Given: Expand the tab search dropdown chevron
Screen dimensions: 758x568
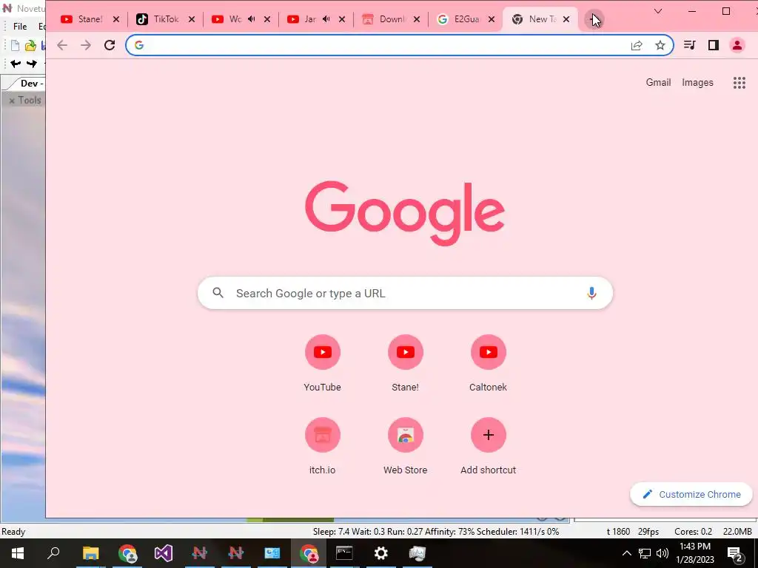Looking at the screenshot, I should pyautogui.click(x=658, y=10).
